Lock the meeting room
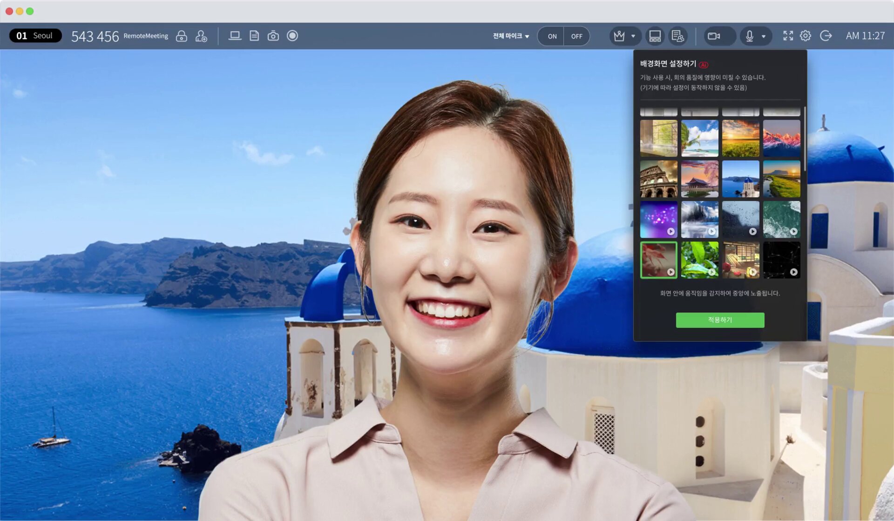The width and height of the screenshot is (894, 521). 182,36
